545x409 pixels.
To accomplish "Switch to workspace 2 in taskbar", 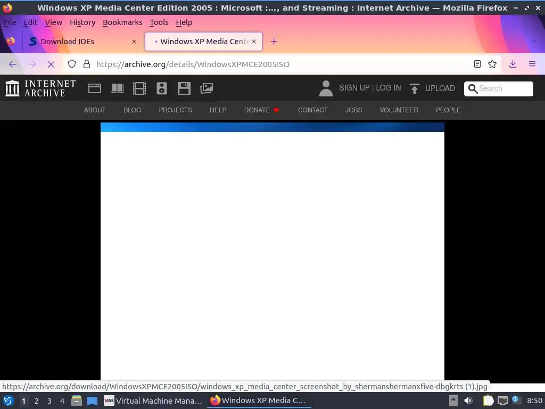I will click(x=37, y=401).
